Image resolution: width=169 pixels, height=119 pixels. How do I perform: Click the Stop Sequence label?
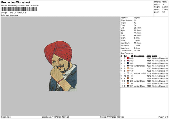pos(127,53)
